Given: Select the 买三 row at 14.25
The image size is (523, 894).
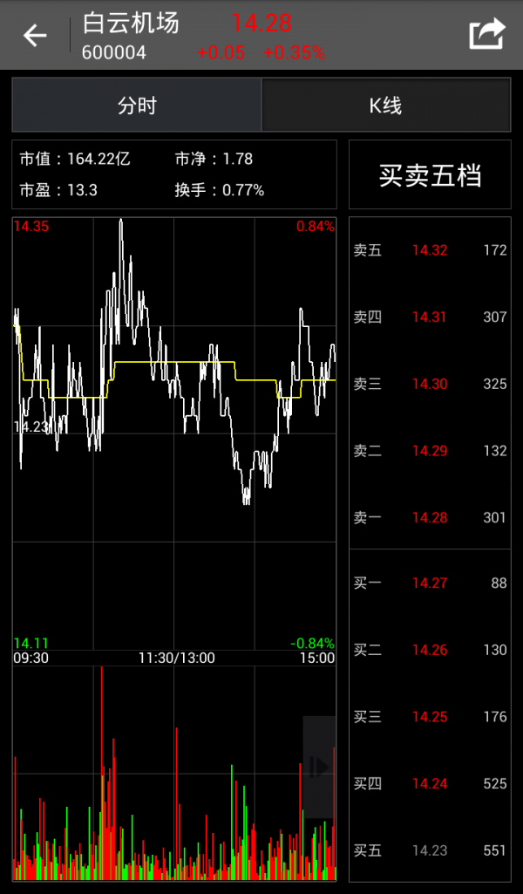Looking at the screenshot, I should pos(430,717).
